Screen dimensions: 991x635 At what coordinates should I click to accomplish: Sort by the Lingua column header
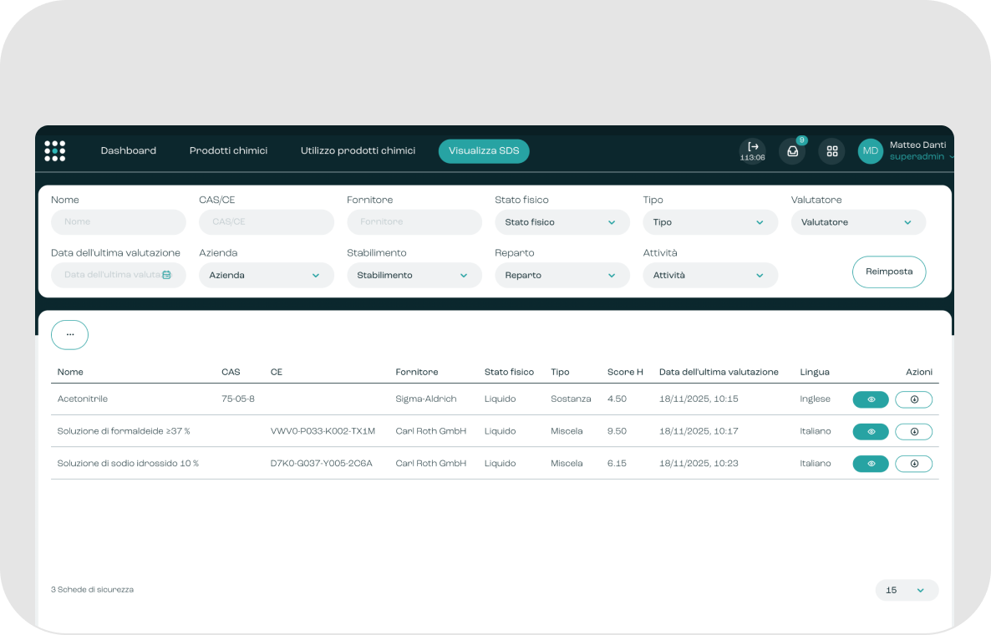[x=815, y=372]
